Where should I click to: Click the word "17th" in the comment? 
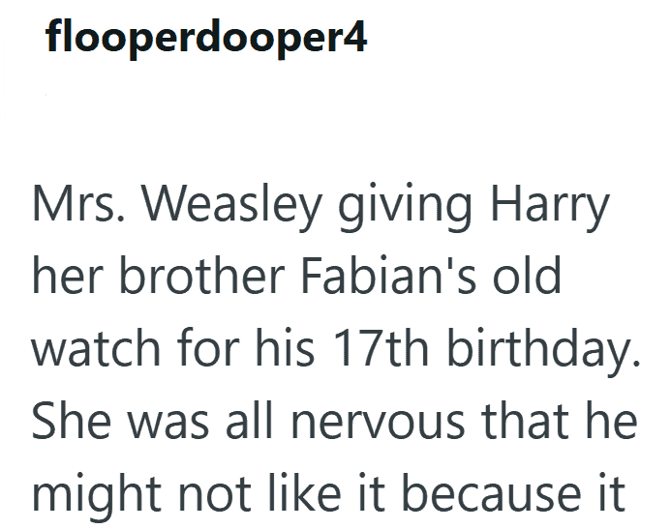[x=381, y=347]
